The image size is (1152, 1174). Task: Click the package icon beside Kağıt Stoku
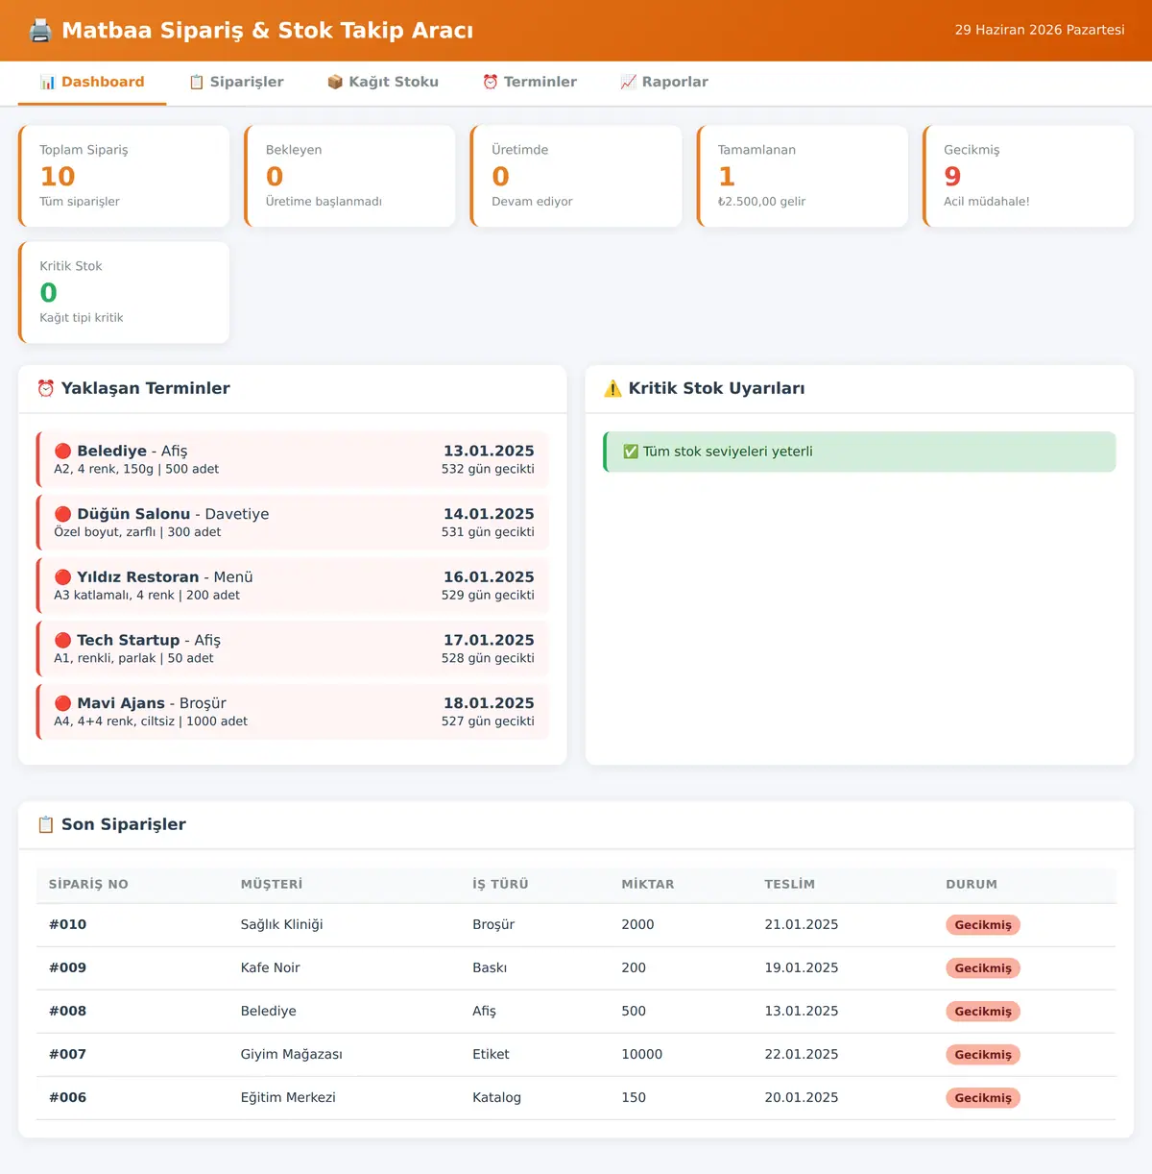[x=335, y=83]
